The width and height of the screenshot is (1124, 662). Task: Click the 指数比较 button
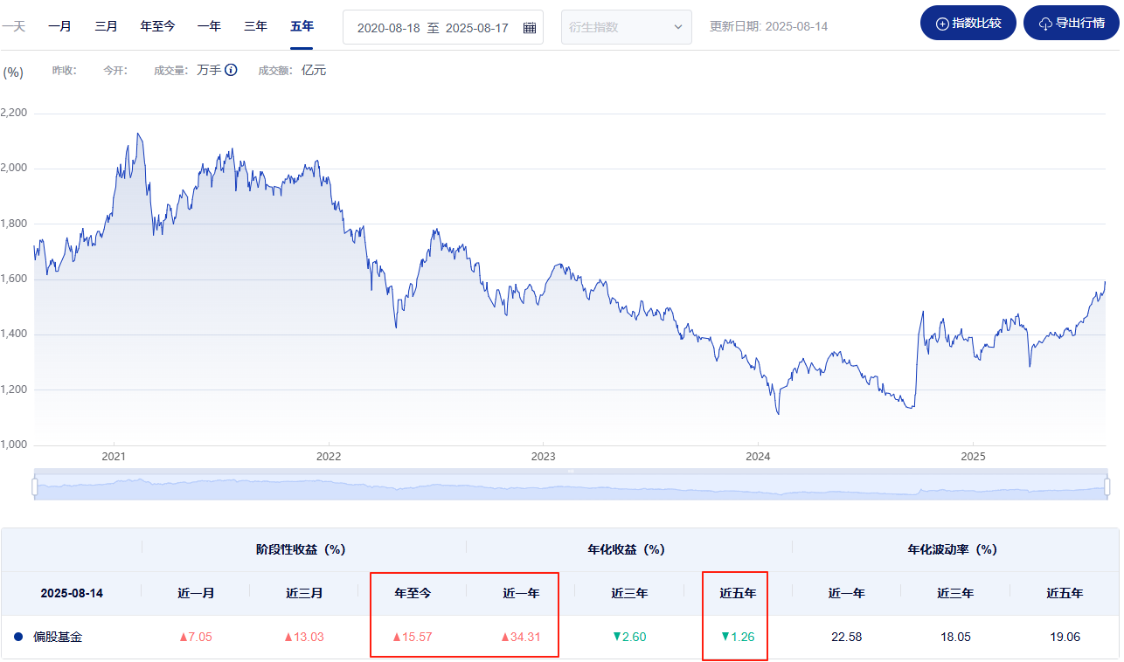(968, 23)
